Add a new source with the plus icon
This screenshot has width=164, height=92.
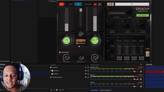pos(51,90)
